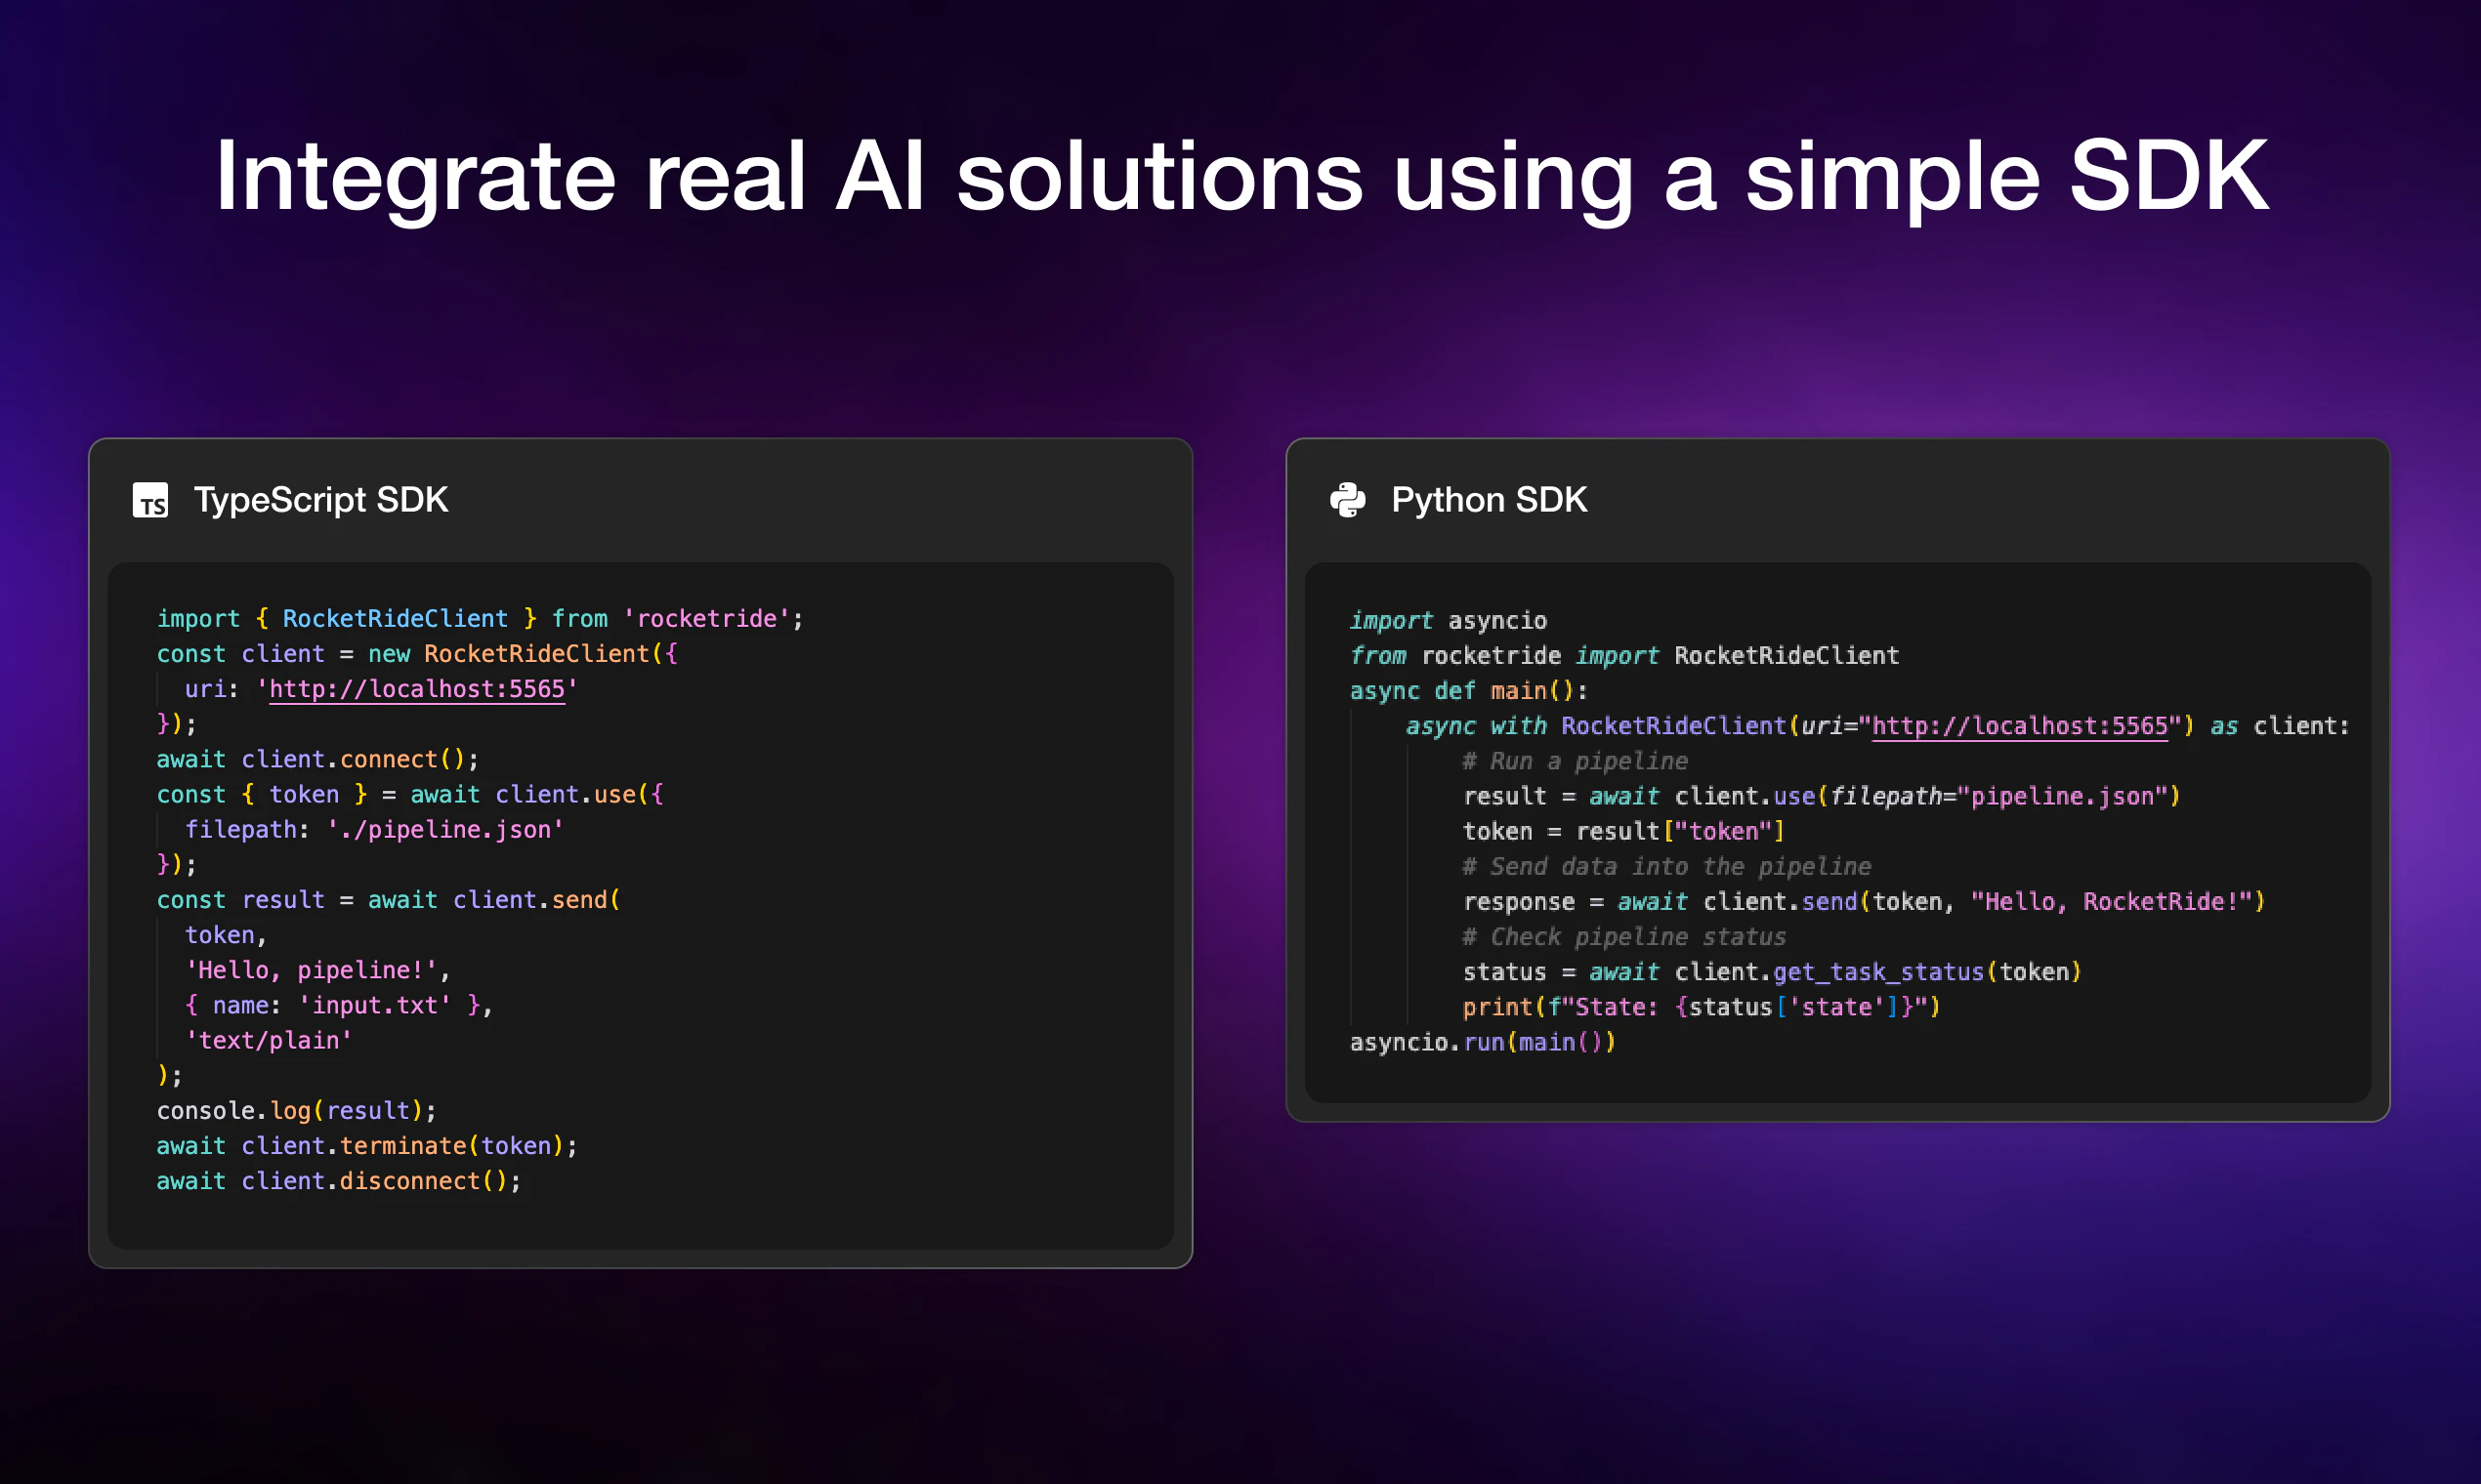The height and width of the screenshot is (1484, 2481).
Task: Click the './pipeline.json' filepath string
Action: coord(445,830)
